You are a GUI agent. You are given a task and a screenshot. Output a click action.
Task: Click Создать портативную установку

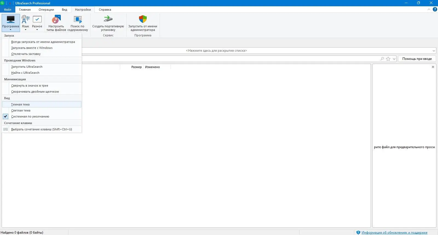pos(108,23)
